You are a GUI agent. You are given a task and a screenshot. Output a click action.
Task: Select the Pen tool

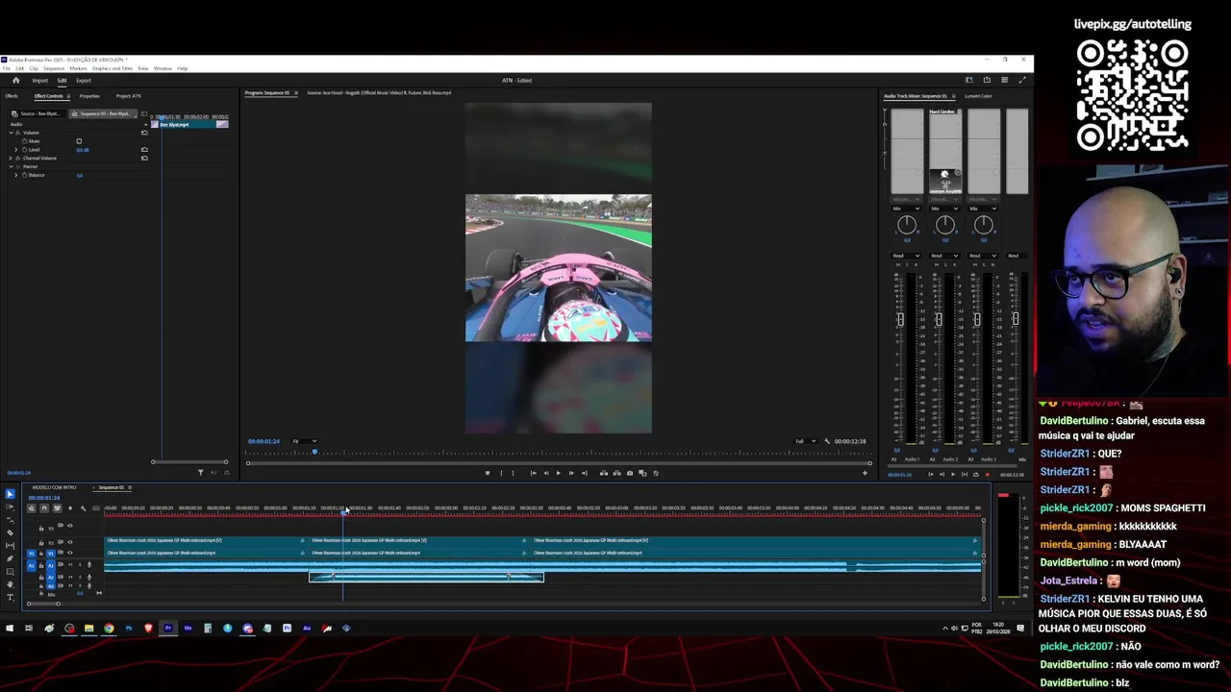click(10, 558)
